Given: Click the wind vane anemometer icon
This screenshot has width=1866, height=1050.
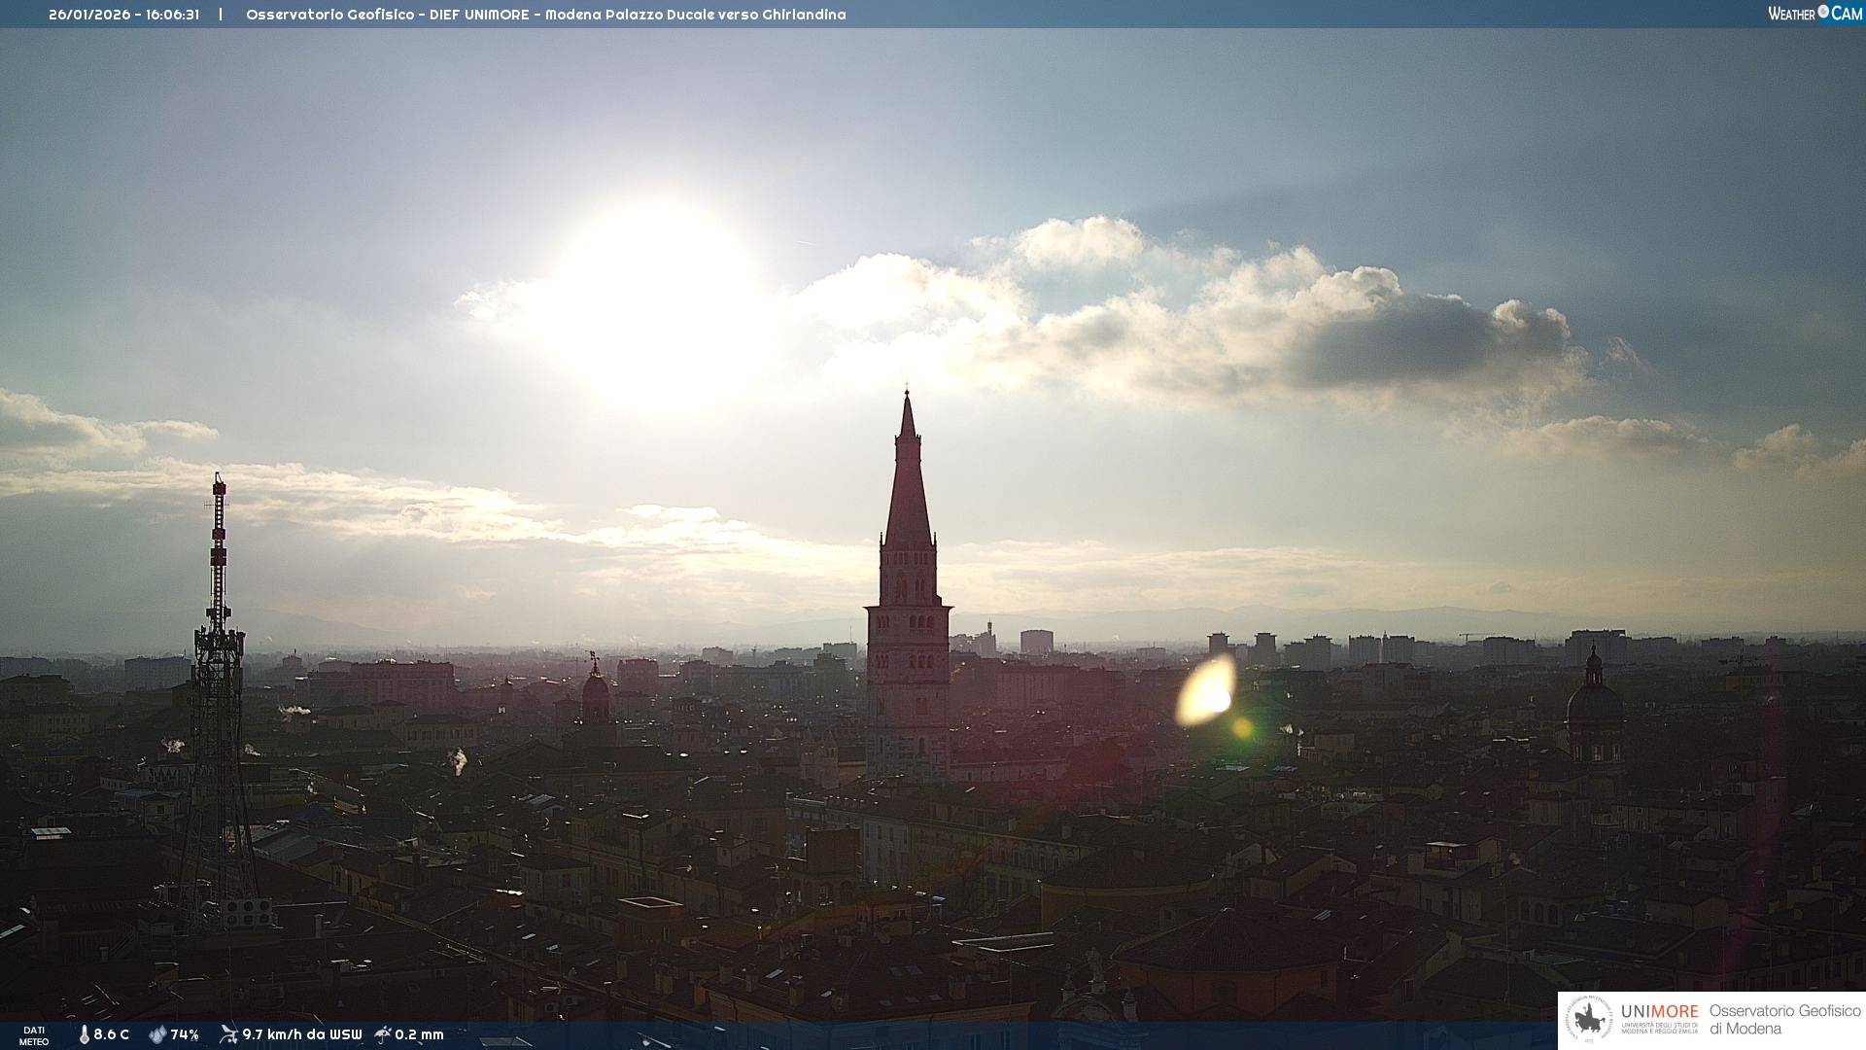Looking at the screenshot, I should pyautogui.click(x=228, y=1034).
